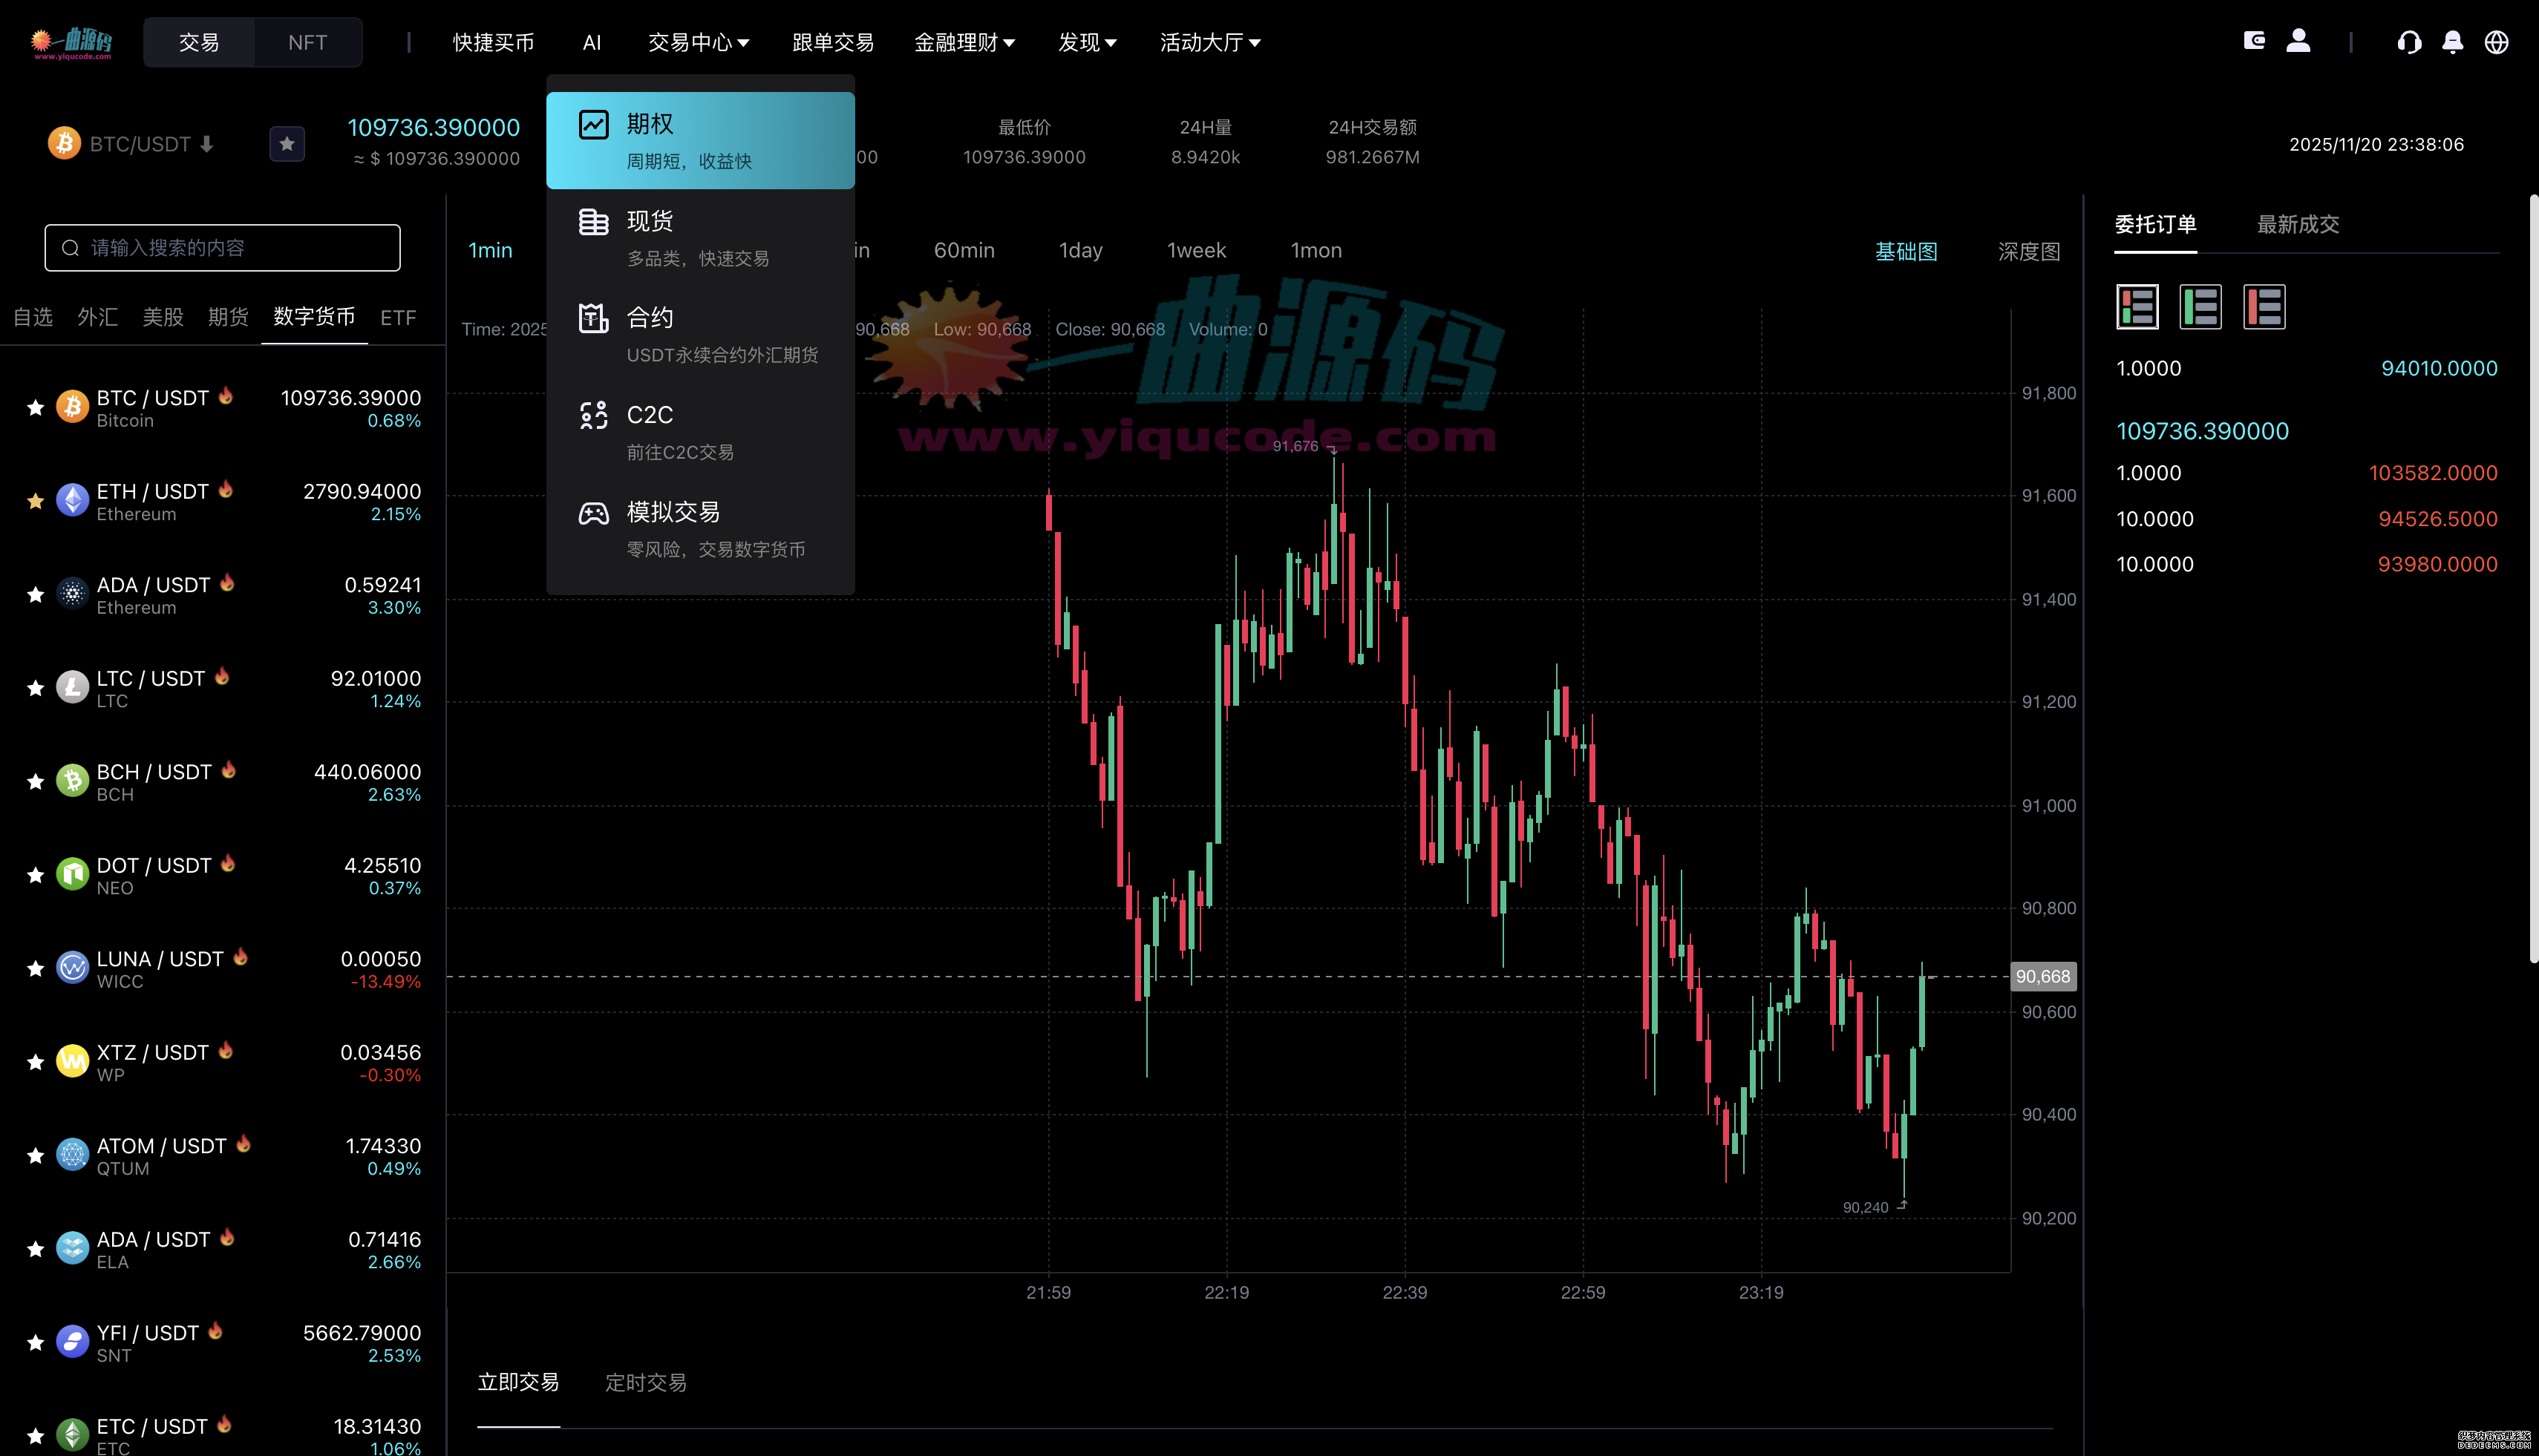The image size is (2539, 1456).
Task: Click the customer support headset icon
Action: tap(2409, 42)
